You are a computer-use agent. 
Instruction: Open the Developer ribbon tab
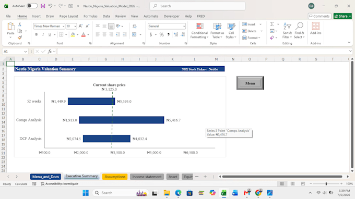pos(172,16)
